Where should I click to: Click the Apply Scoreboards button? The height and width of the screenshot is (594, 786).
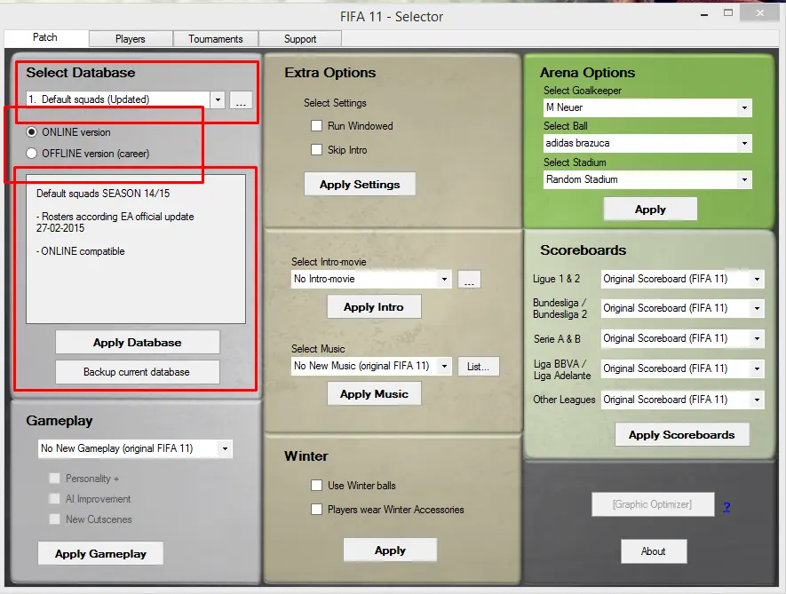point(682,434)
